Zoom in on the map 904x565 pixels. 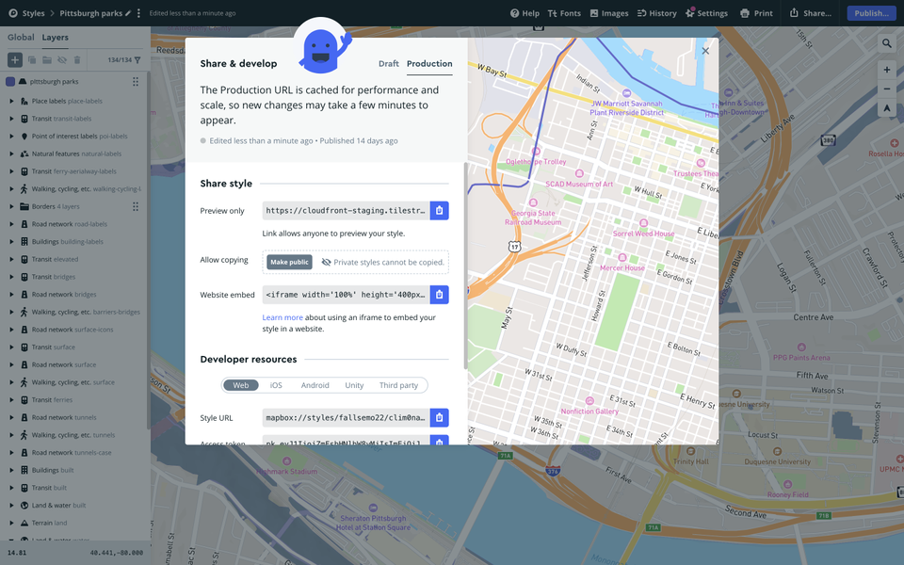(x=887, y=70)
